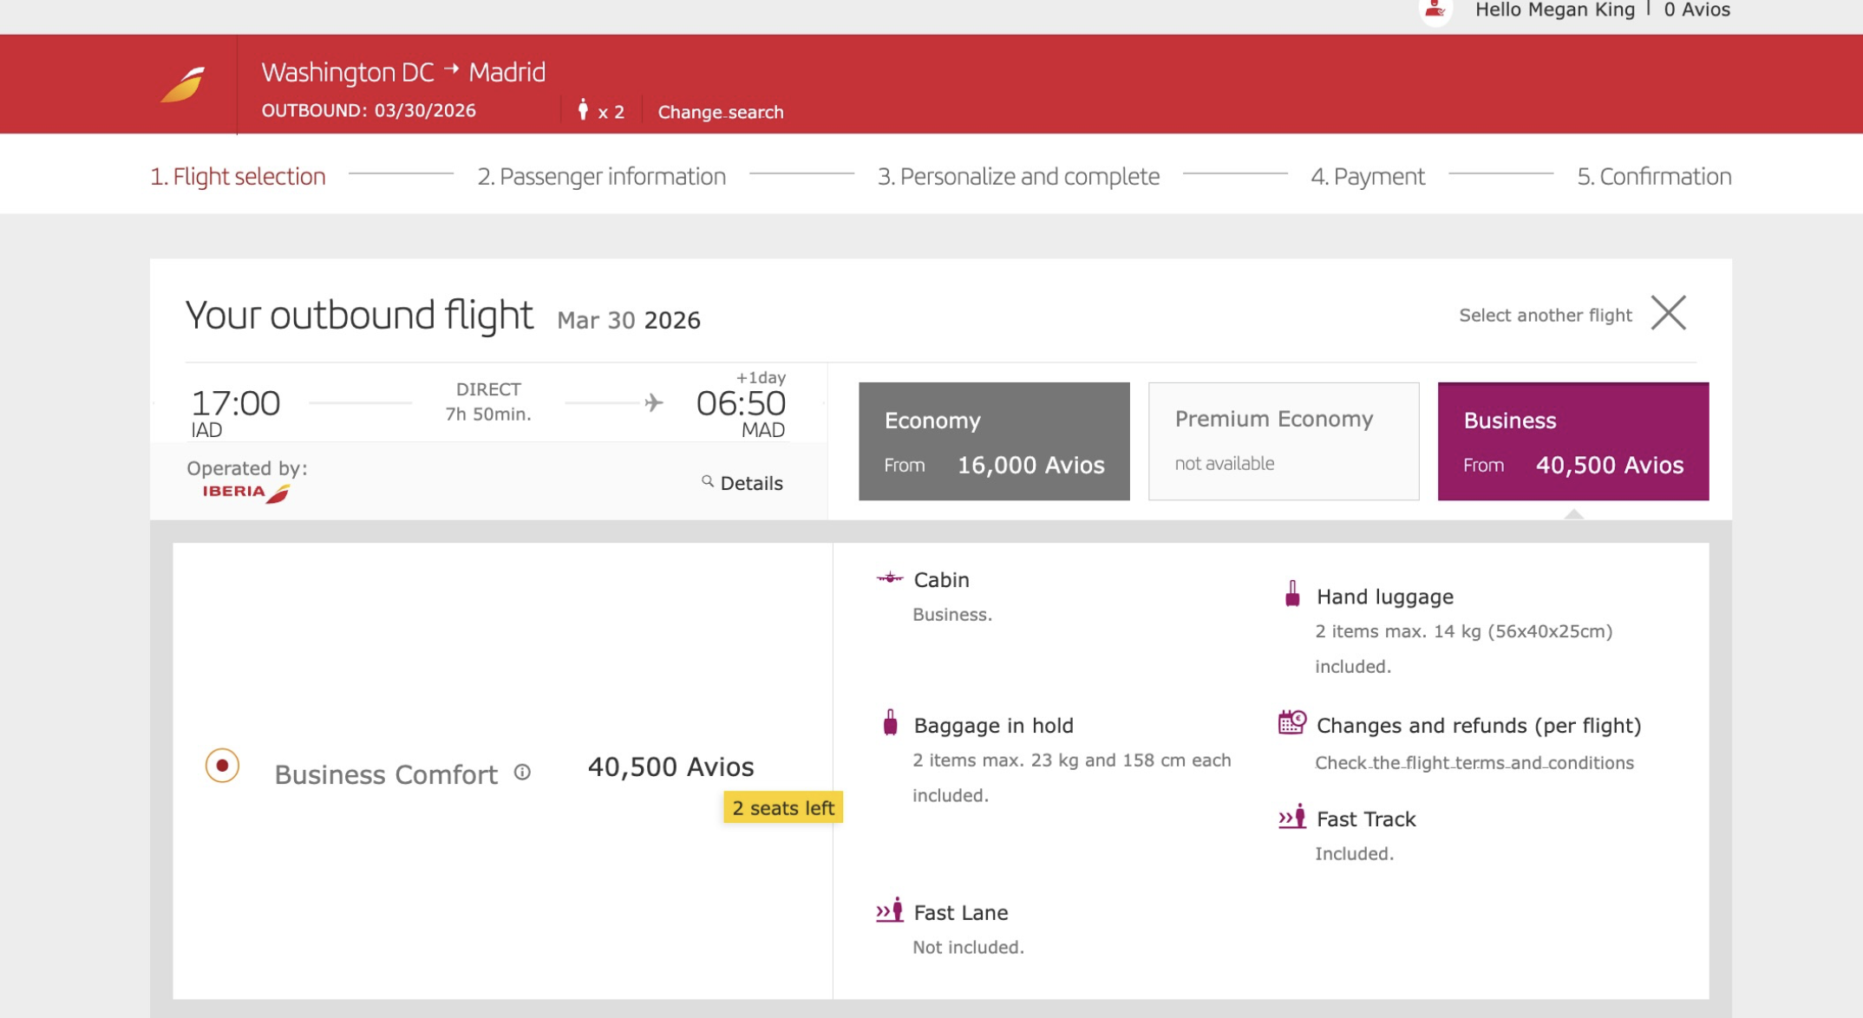
Task: Click the Iberia logo in header
Action: click(x=183, y=85)
